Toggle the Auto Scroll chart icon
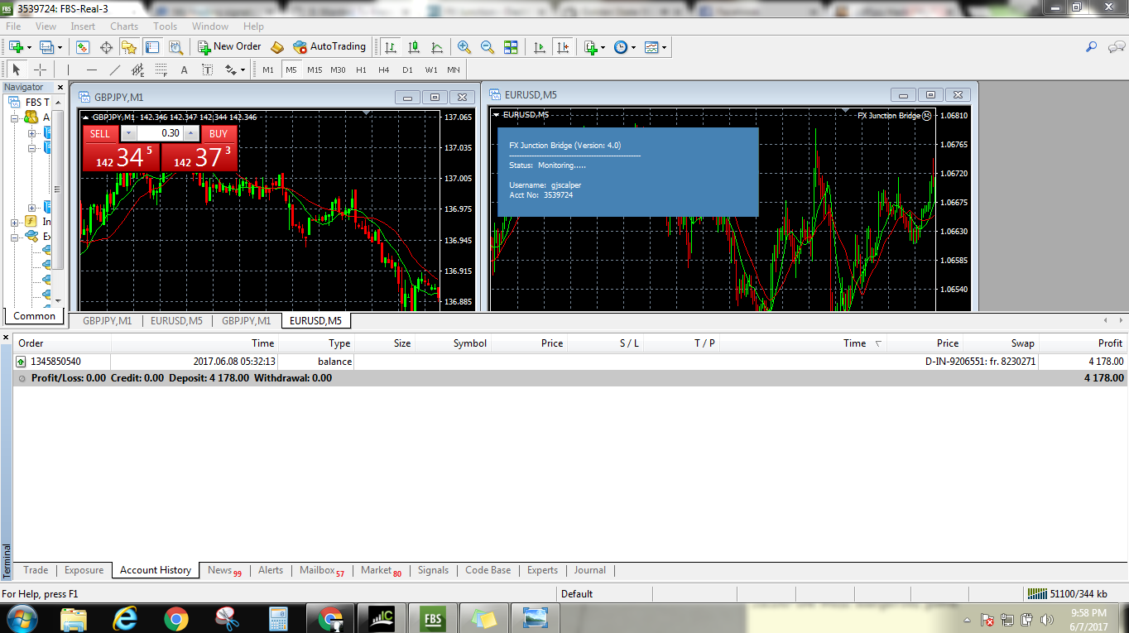This screenshot has width=1129, height=633. tap(540, 47)
